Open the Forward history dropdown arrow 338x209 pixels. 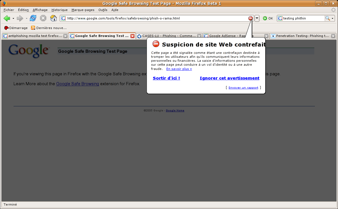point(26,19)
